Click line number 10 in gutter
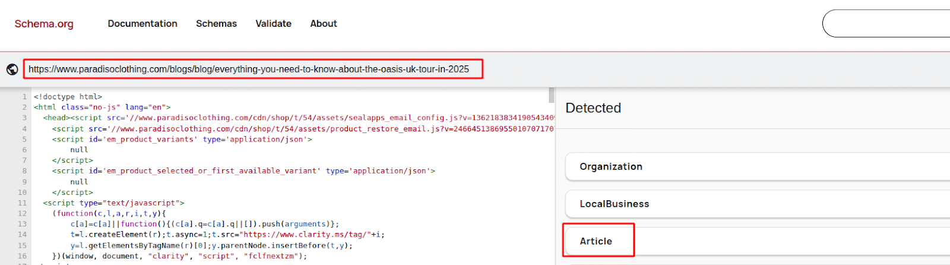950x265 pixels. pyautogui.click(x=22, y=192)
